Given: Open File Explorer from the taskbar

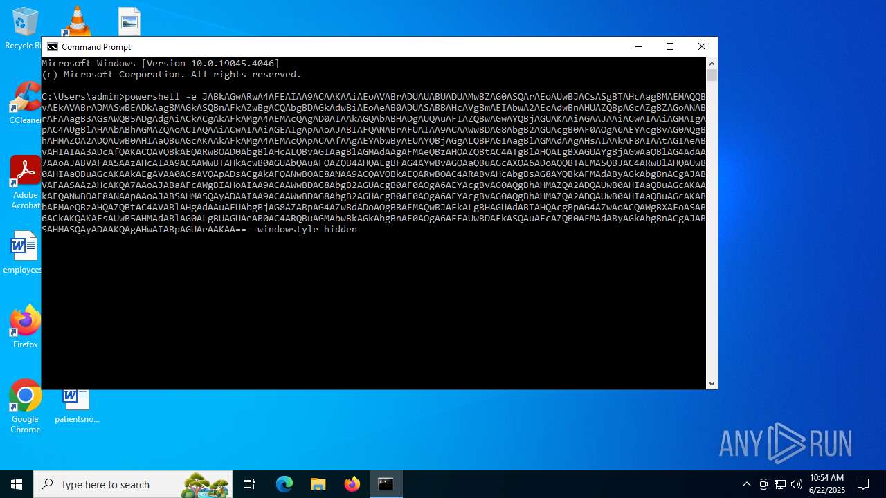Looking at the screenshot, I should (x=318, y=484).
